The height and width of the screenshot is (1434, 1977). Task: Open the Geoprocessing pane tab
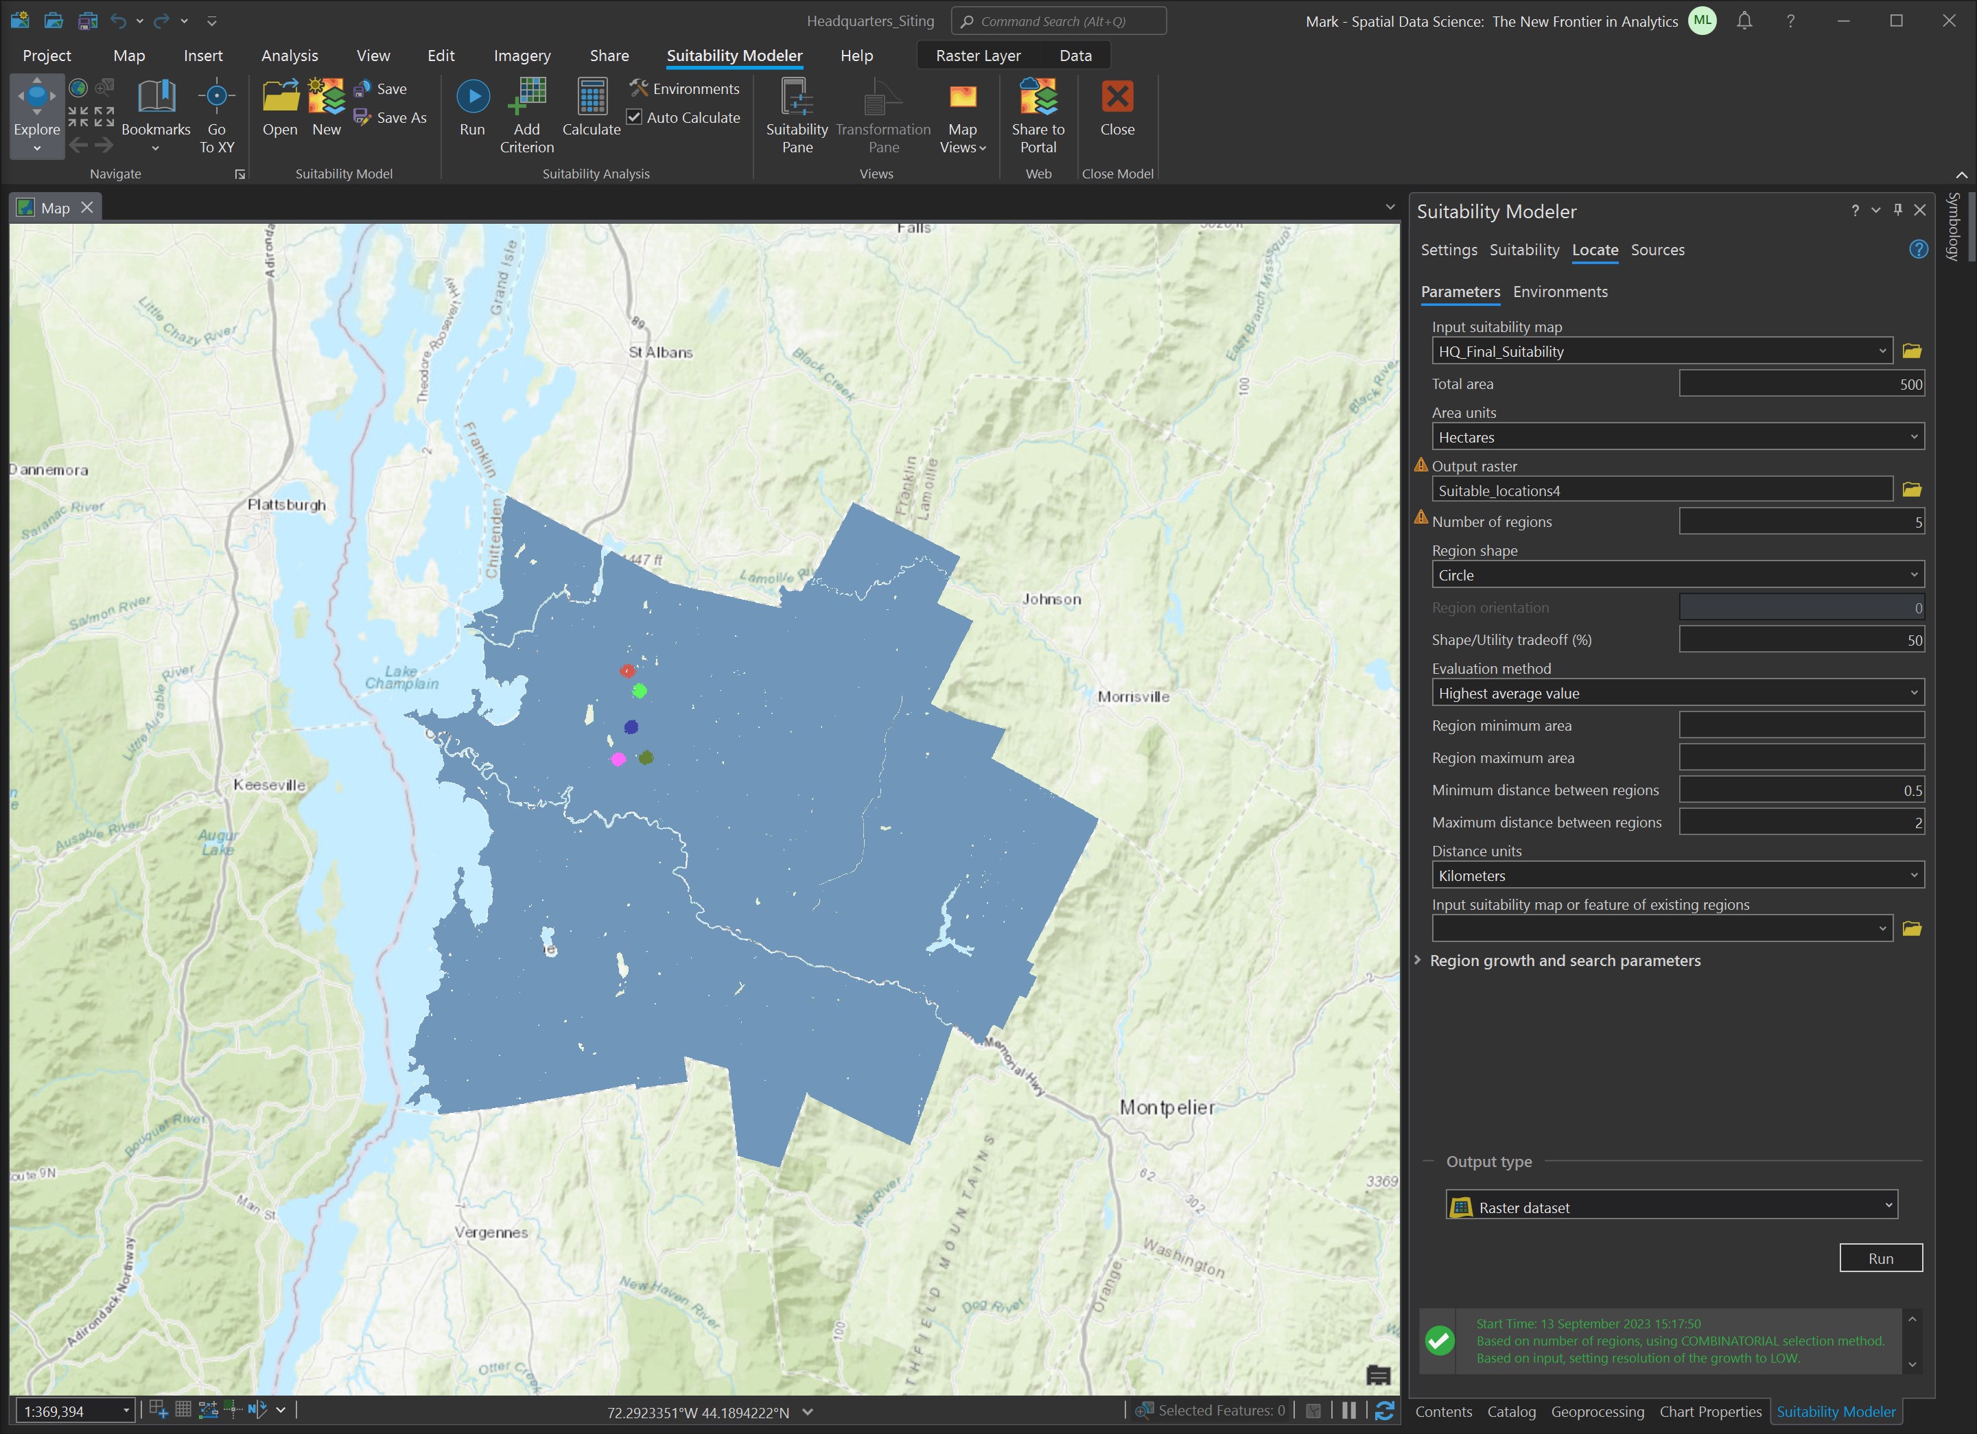coord(1597,1412)
